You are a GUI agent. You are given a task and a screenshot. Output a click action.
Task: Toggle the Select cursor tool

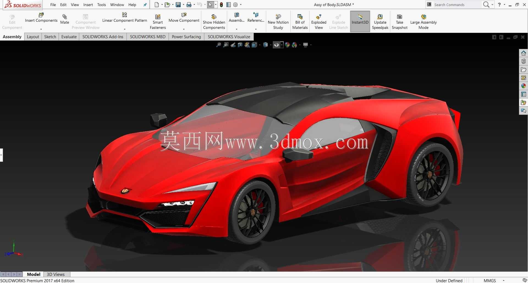(210, 5)
